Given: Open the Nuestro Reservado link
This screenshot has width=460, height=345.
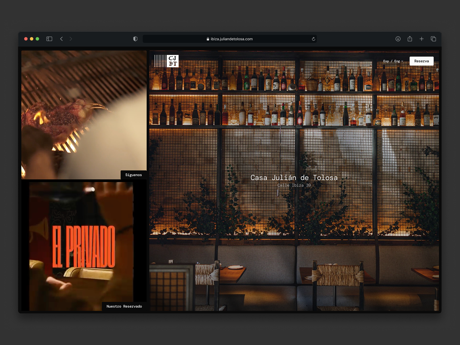Looking at the screenshot, I should click(x=124, y=306).
